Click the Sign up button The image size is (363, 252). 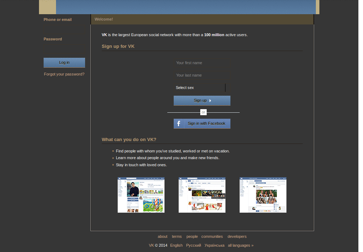pos(202,101)
